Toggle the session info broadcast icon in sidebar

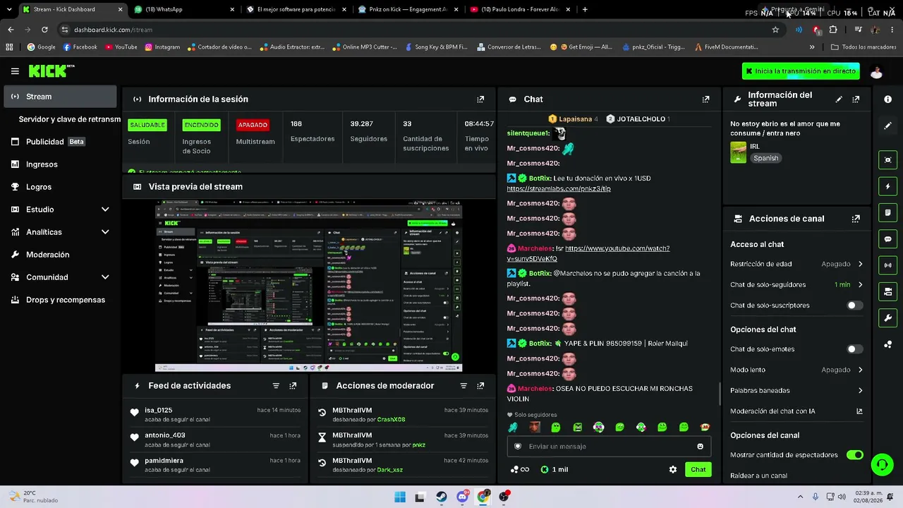[888, 265]
